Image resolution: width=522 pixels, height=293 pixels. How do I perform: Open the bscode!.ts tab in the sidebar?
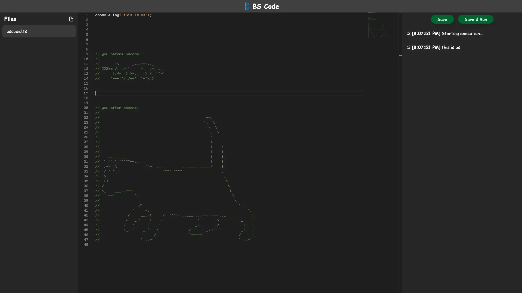pos(39,31)
